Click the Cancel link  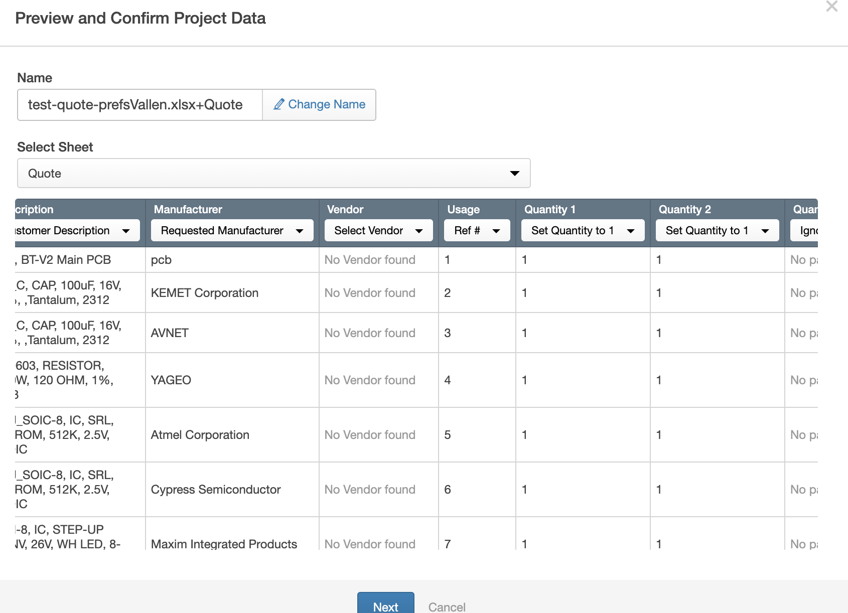click(x=447, y=606)
